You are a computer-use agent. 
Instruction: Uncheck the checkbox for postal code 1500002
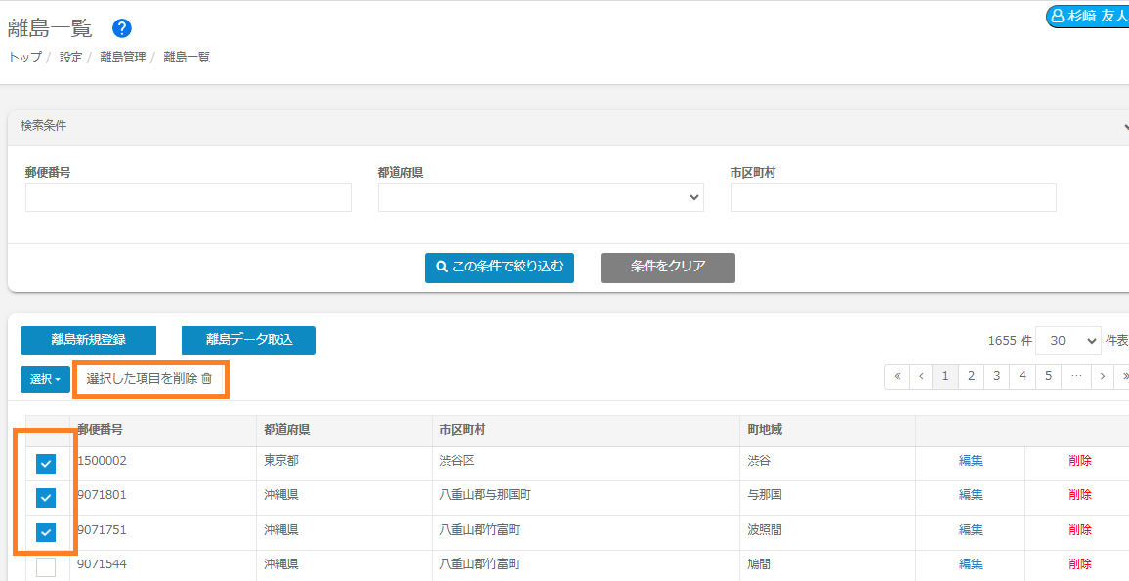(x=46, y=464)
